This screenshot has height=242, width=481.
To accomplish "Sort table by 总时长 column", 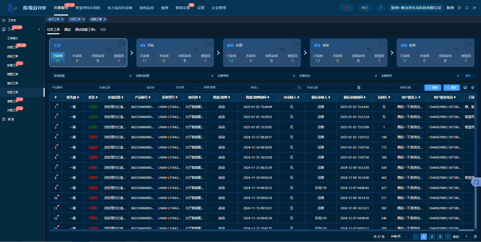I will tap(384, 97).
